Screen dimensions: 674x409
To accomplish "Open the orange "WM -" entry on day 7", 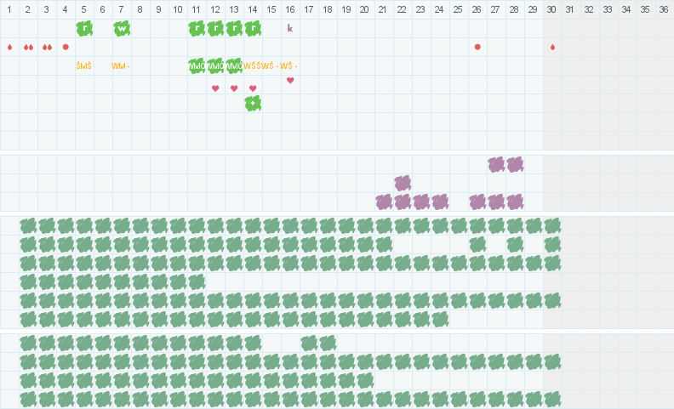I will click(x=121, y=65).
